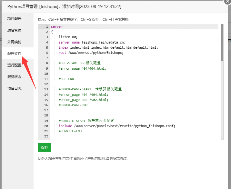Screen dimensions: 231x189
Task: Click the warning note below the save button
Action: pyautogui.click(x=83, y=158)
